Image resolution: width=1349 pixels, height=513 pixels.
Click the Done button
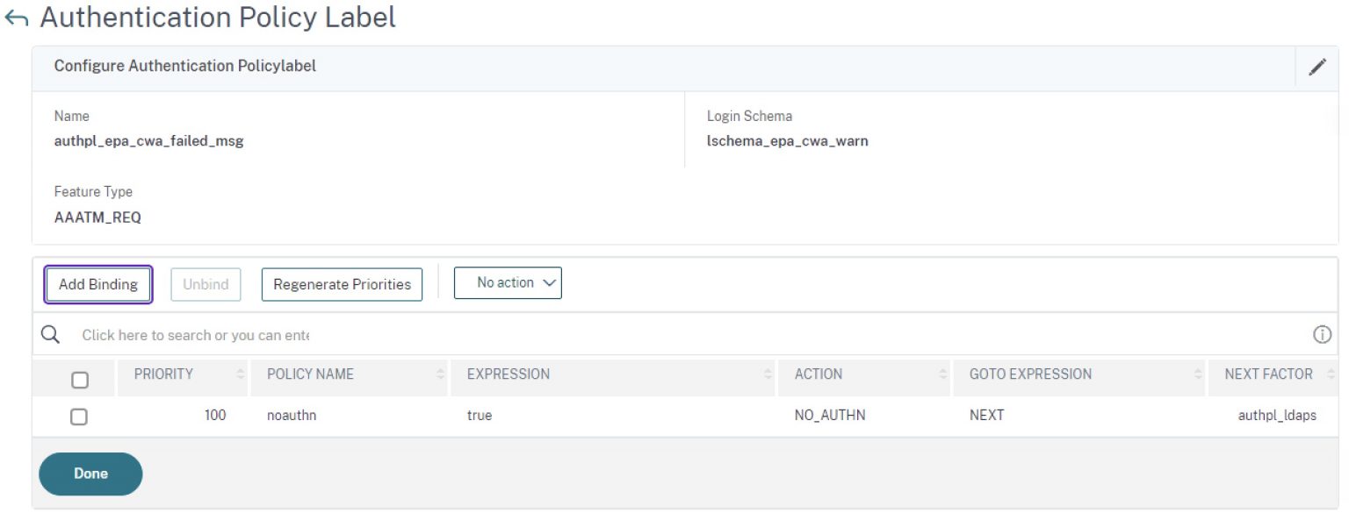[90, 473]
